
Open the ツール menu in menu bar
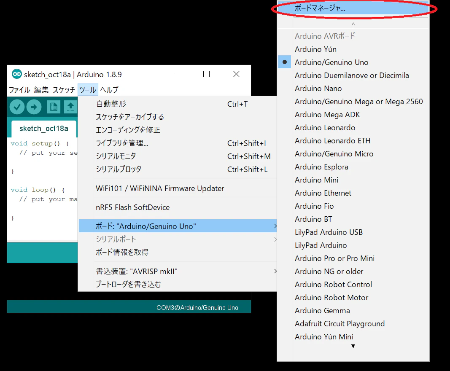(88, 90)
